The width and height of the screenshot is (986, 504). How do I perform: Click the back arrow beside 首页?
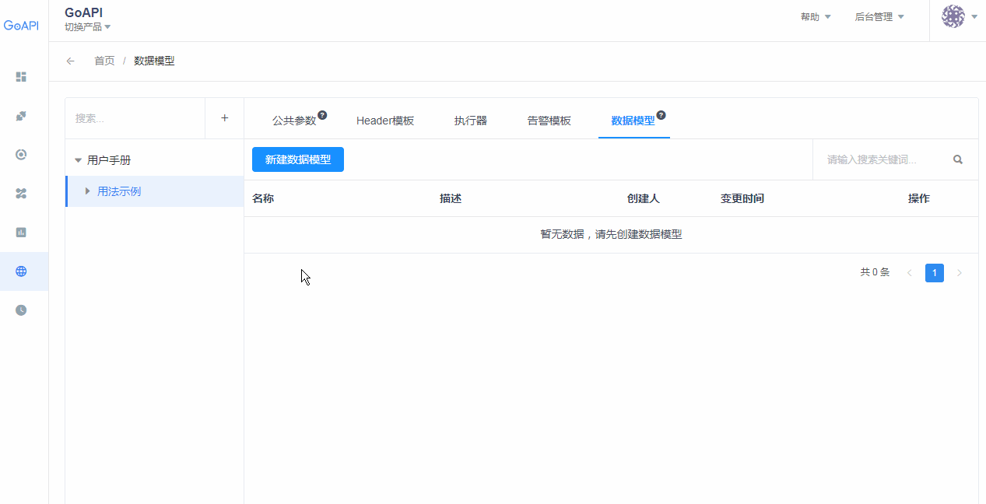coord(71,61)
